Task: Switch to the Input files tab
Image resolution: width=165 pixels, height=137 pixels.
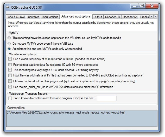Action: tap(33, 17)
